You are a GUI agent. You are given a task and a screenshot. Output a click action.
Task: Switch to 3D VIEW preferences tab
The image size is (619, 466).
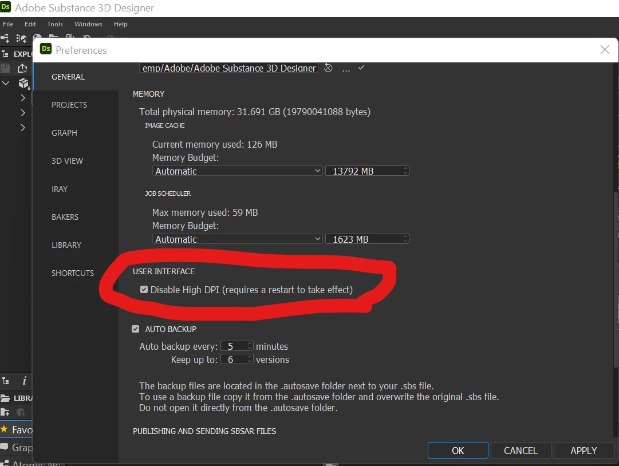pyautogui.click(x=76, y=161)
